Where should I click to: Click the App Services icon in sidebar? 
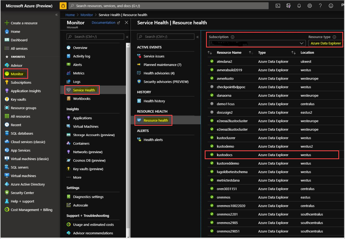7,150
